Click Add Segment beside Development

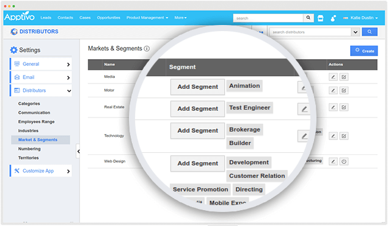[197, 163]
